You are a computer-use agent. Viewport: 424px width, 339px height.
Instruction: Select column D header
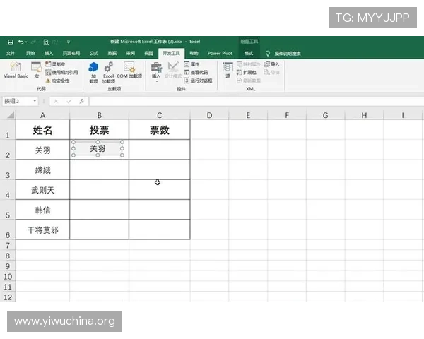[209, 115]
